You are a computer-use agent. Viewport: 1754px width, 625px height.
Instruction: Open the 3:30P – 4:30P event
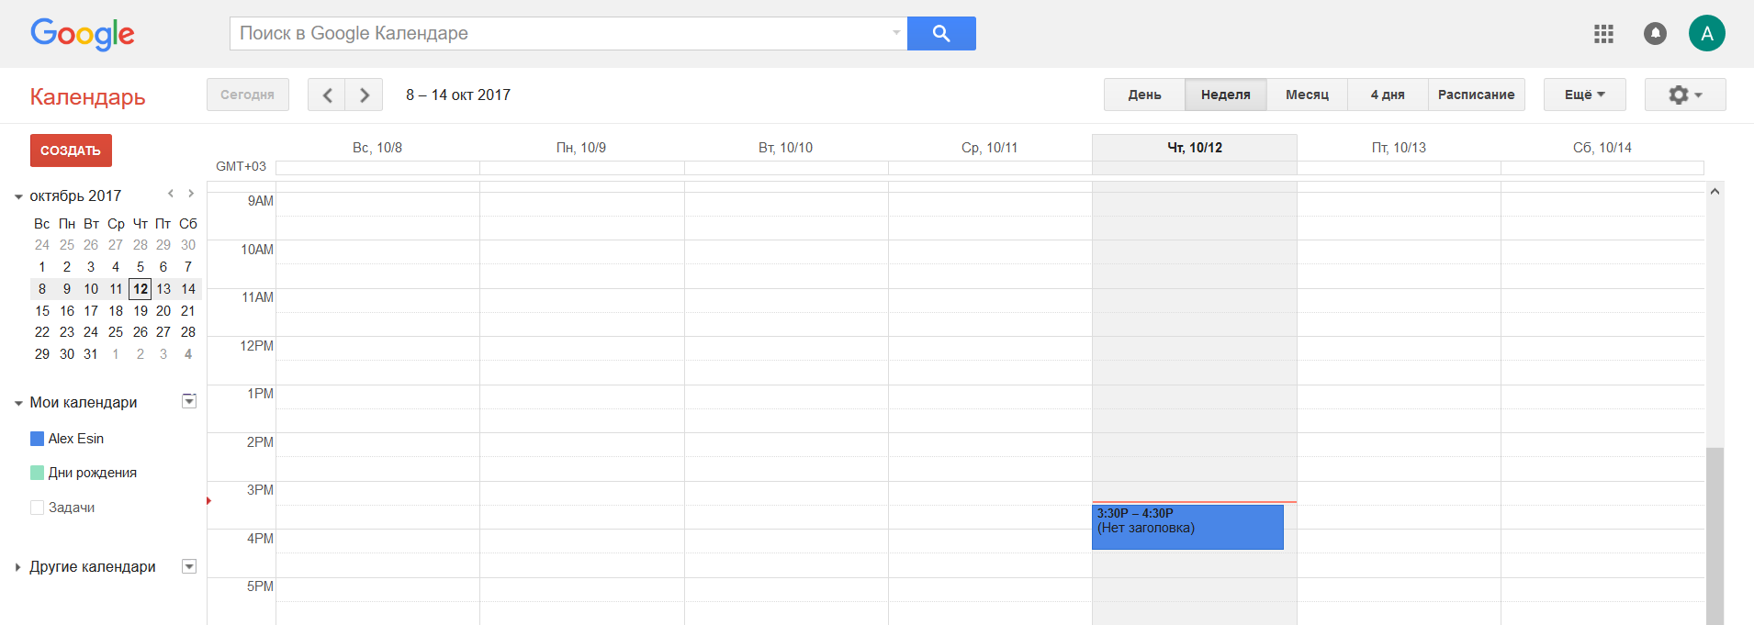coord(1186,528)
